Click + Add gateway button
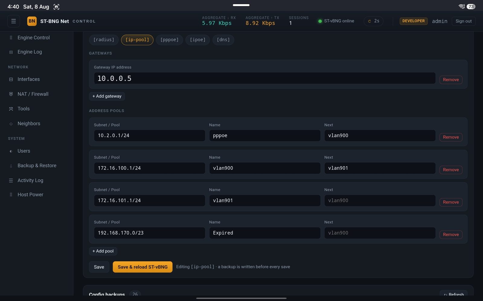This screenshot has height=301, width=483. [x=107, y=96]
